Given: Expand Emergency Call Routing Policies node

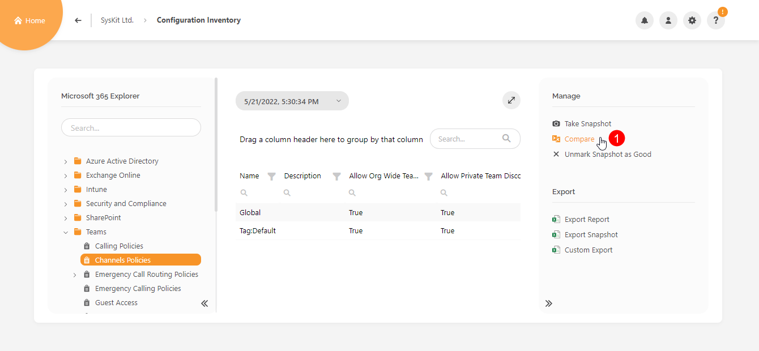Looking at the screenshot, I should click(75, 275).
